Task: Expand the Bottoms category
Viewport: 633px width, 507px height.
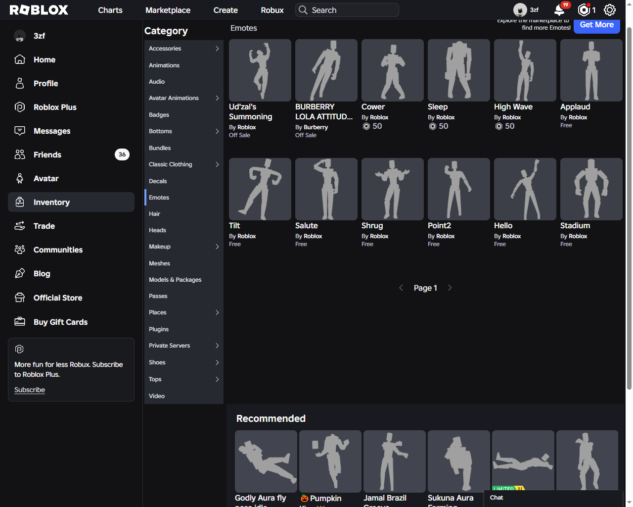Action: [x=217, y=131]
